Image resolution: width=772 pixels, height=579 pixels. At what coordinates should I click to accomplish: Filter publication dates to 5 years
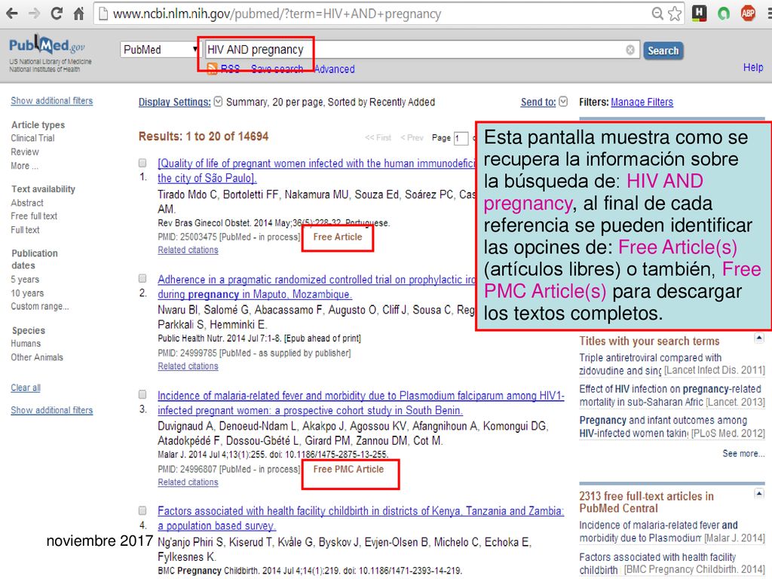tap(25, 280)
